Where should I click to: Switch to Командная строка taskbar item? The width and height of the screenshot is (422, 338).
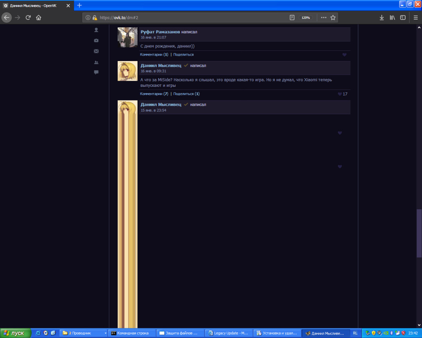(131, 333)
